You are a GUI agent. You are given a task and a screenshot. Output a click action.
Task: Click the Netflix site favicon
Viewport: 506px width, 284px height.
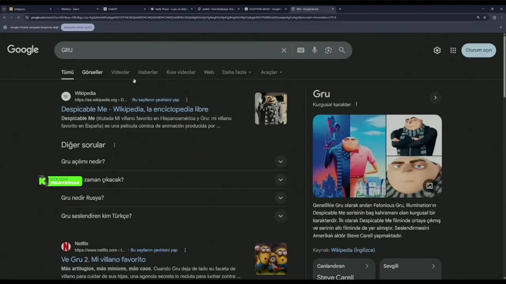coord(66,247)
